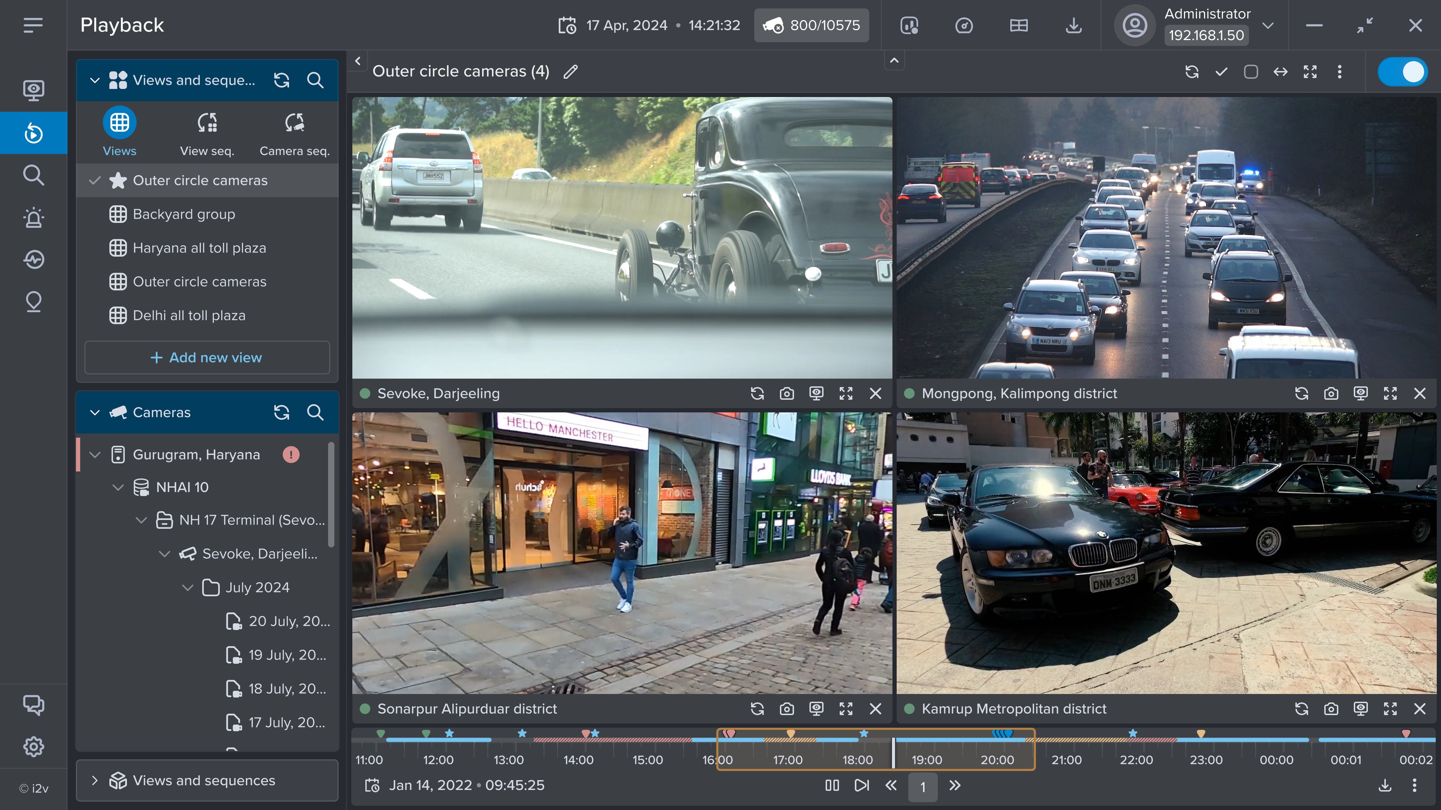
Task: Open the download icon in the top bar
Action: point(1074,25)
